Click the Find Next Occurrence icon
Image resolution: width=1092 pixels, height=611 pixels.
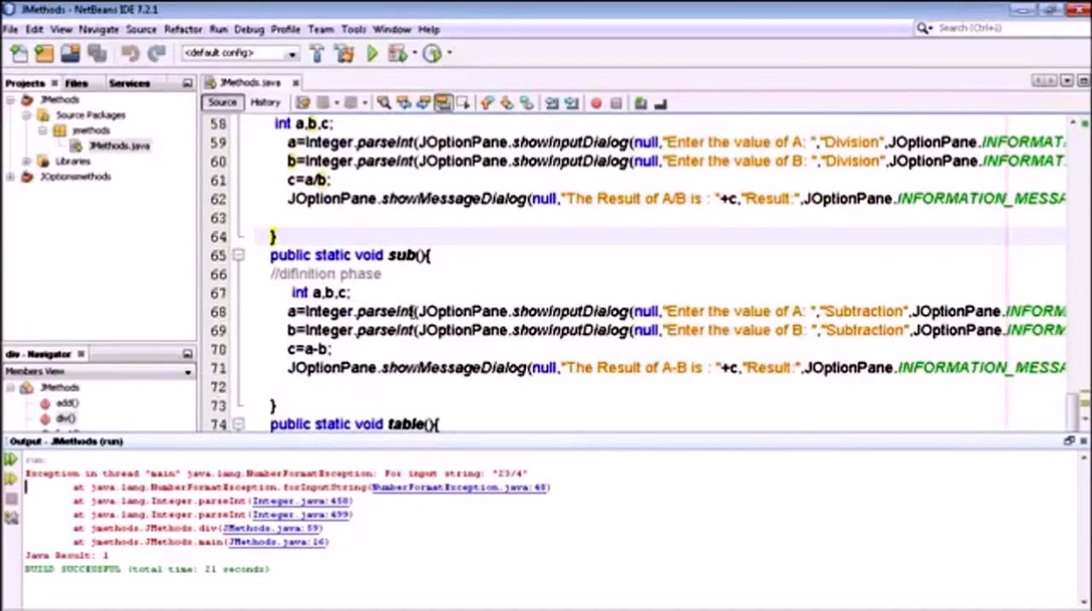(x=423, y=103)
